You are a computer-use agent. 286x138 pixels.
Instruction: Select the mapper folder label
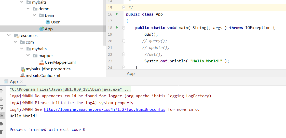coord(46,56)
